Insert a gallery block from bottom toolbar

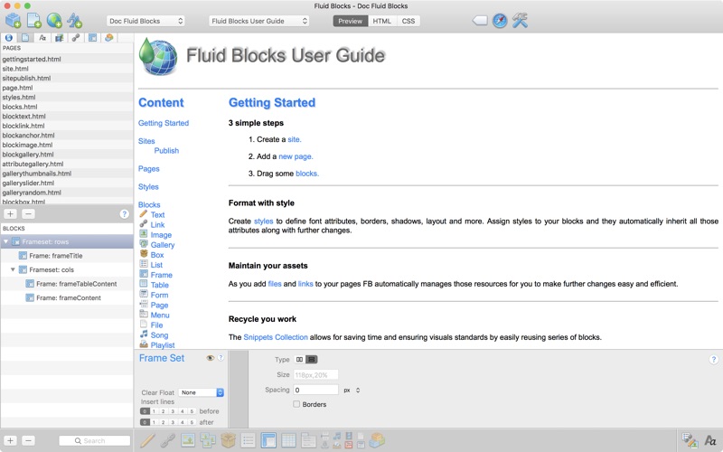pyautogui.click(x=208, y=440)
